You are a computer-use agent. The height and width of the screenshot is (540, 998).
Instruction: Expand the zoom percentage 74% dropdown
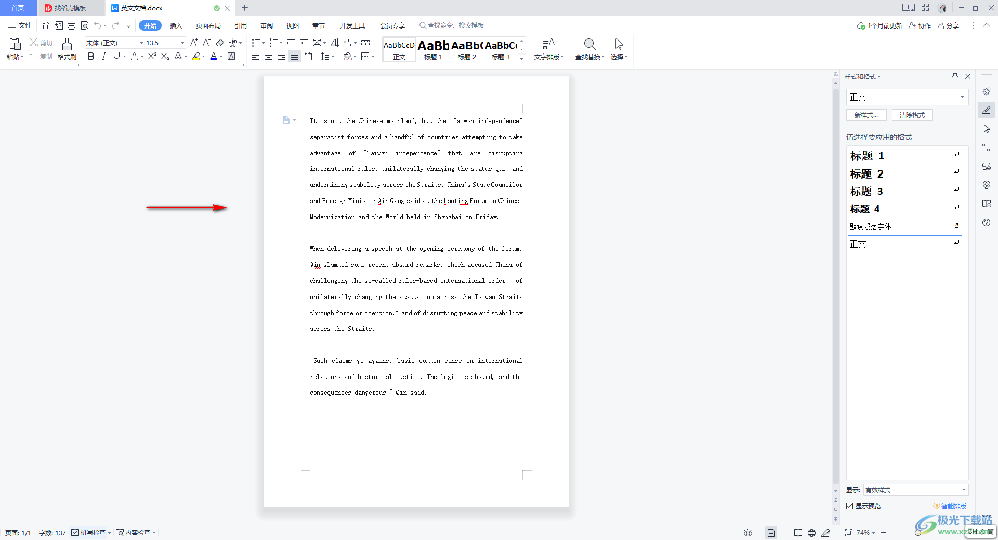pyautogui.click(x=873, y=533)
